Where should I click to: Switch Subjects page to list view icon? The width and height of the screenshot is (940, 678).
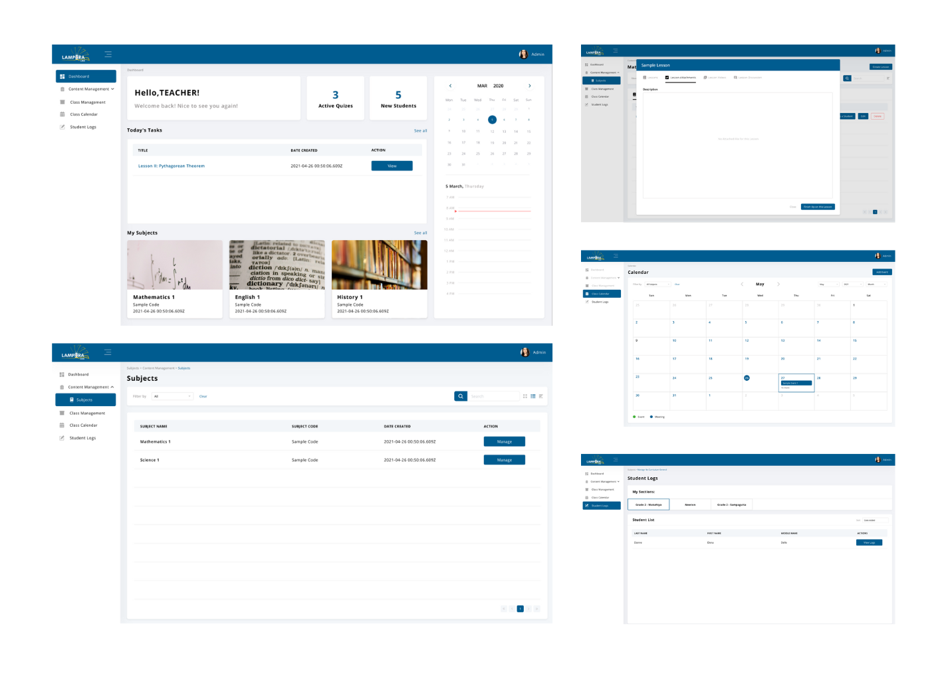(x=532, y=396)
